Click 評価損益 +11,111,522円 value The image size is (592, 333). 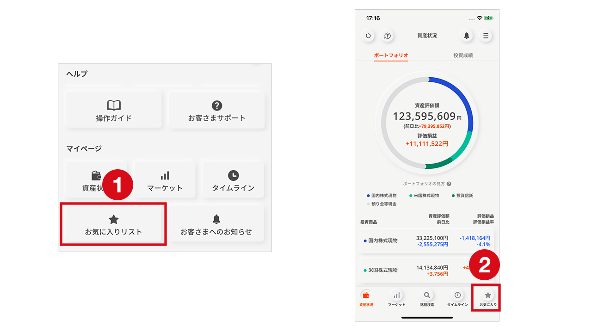tap(427, 144)
